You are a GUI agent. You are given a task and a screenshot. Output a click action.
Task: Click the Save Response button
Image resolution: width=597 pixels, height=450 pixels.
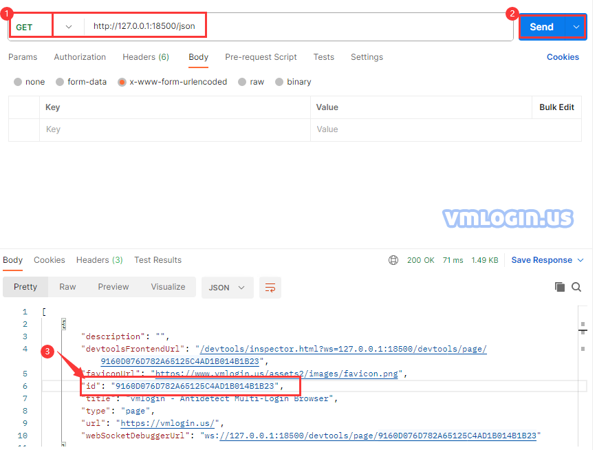(x=541, y=260)
